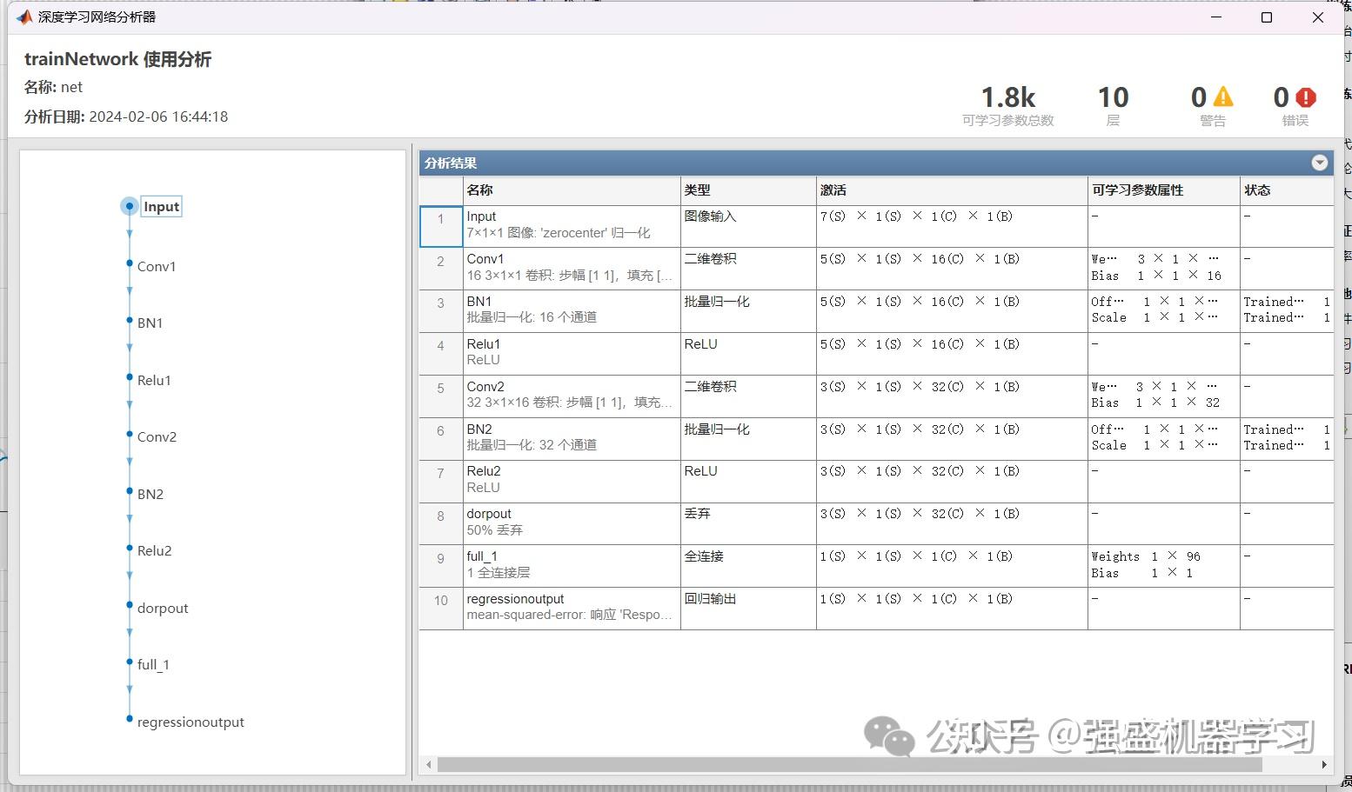The image size is (1352, 792).
Task: Click the 丢弃 type cell
Action: [x=748, y=523]
